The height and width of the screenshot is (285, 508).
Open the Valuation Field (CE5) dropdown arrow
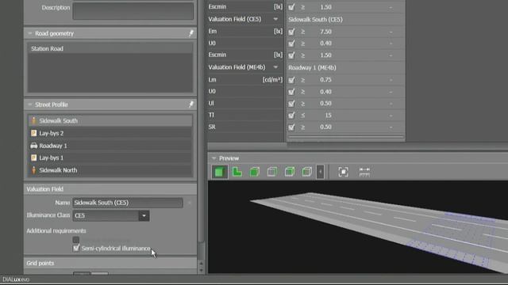[x=275, y=19]
